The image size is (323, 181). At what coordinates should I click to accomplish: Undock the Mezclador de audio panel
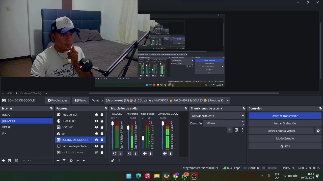186,109
